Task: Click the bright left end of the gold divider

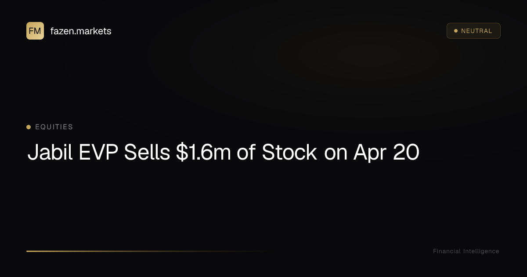Action: [x=30, y=251]
